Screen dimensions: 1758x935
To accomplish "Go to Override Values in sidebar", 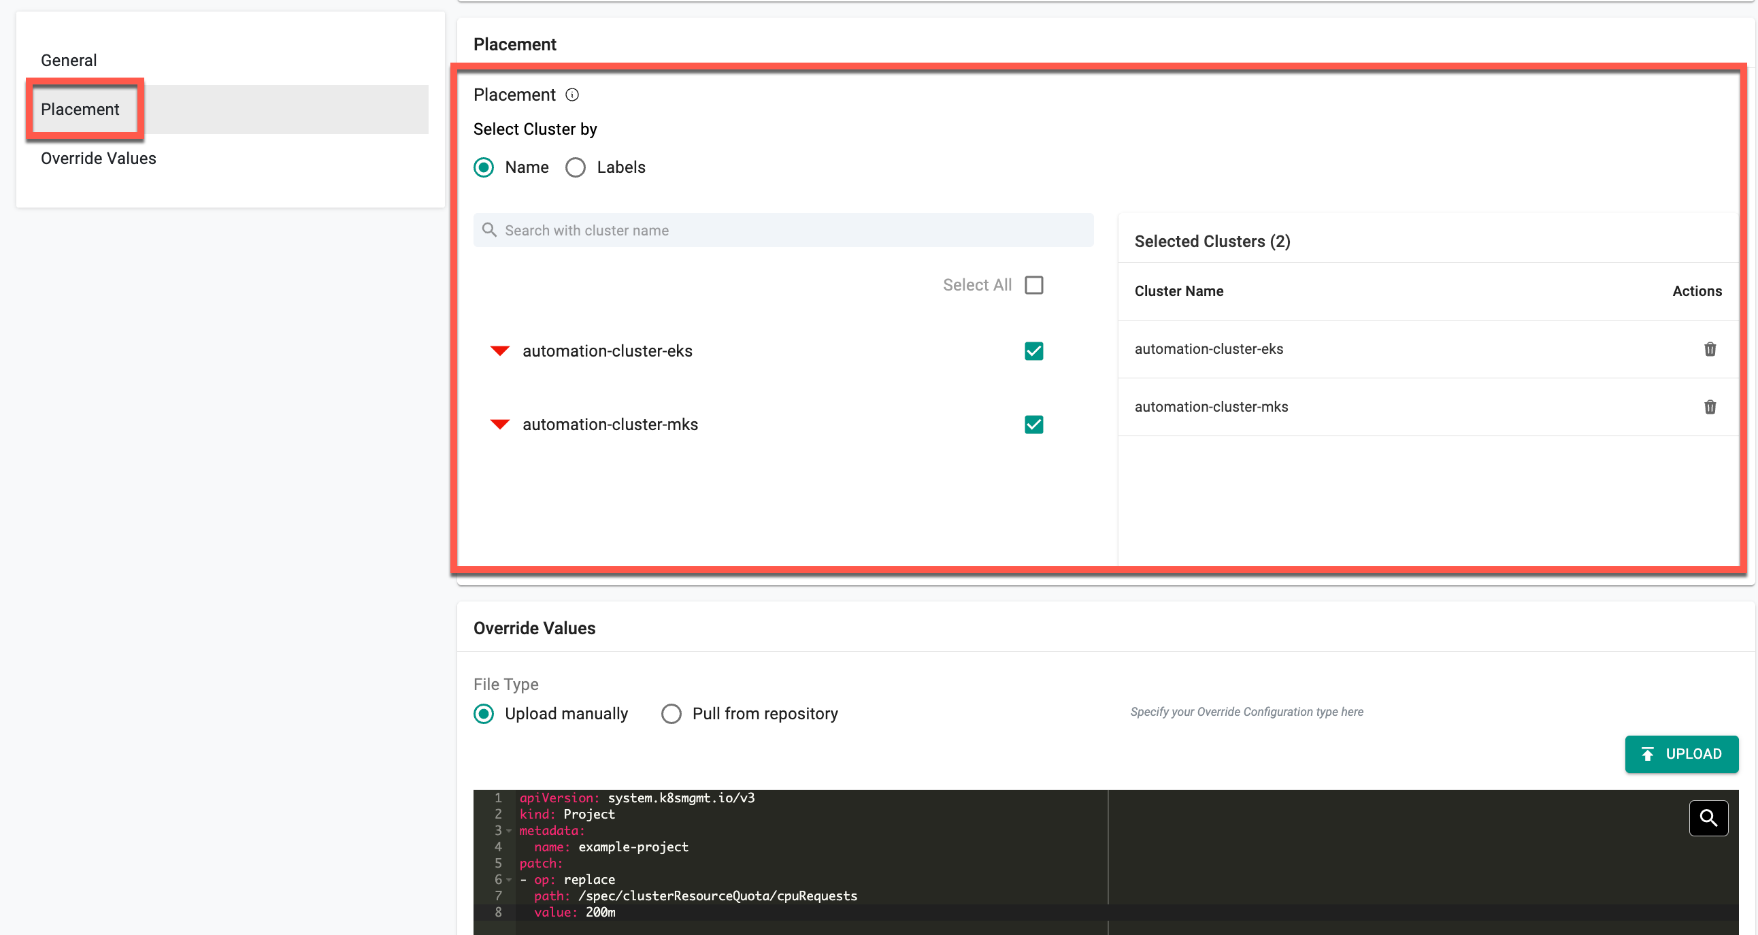I will (98, 159).
